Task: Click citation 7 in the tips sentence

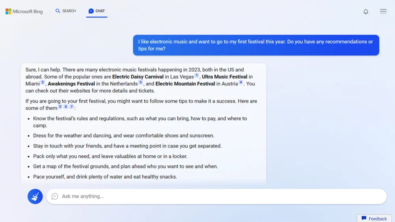Action: click(x=71, y=107)
